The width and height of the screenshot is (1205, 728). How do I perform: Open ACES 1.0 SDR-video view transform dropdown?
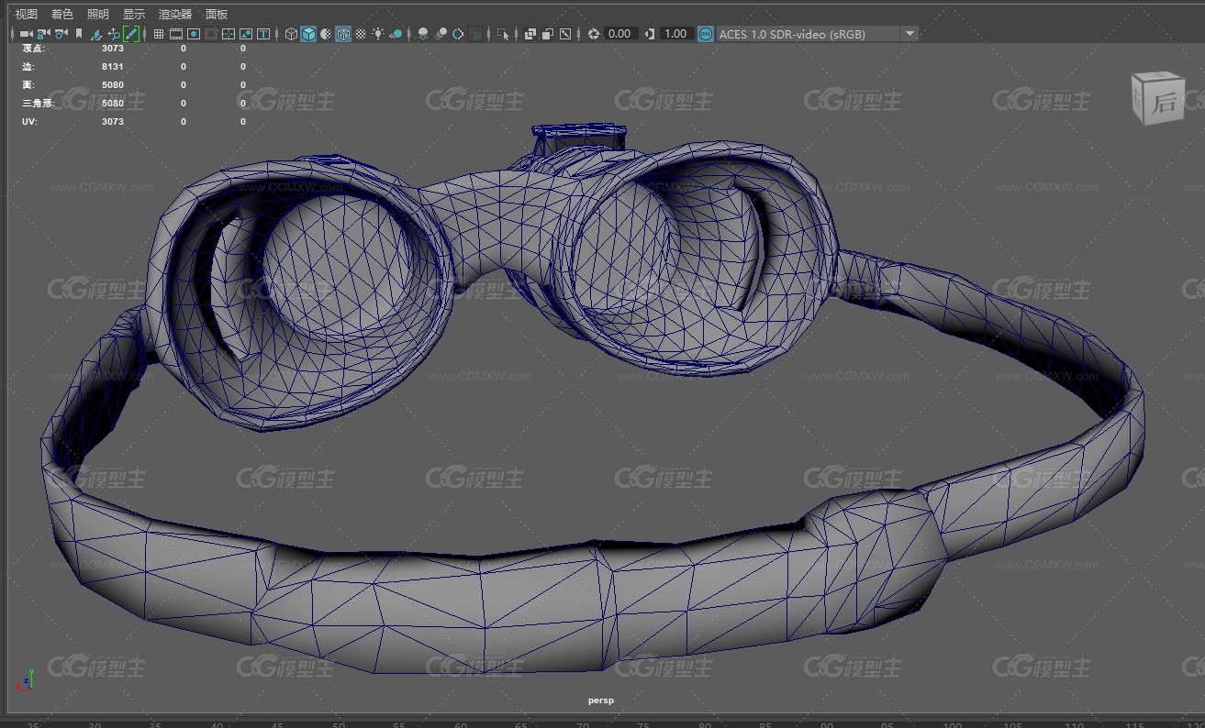[817, 34]
